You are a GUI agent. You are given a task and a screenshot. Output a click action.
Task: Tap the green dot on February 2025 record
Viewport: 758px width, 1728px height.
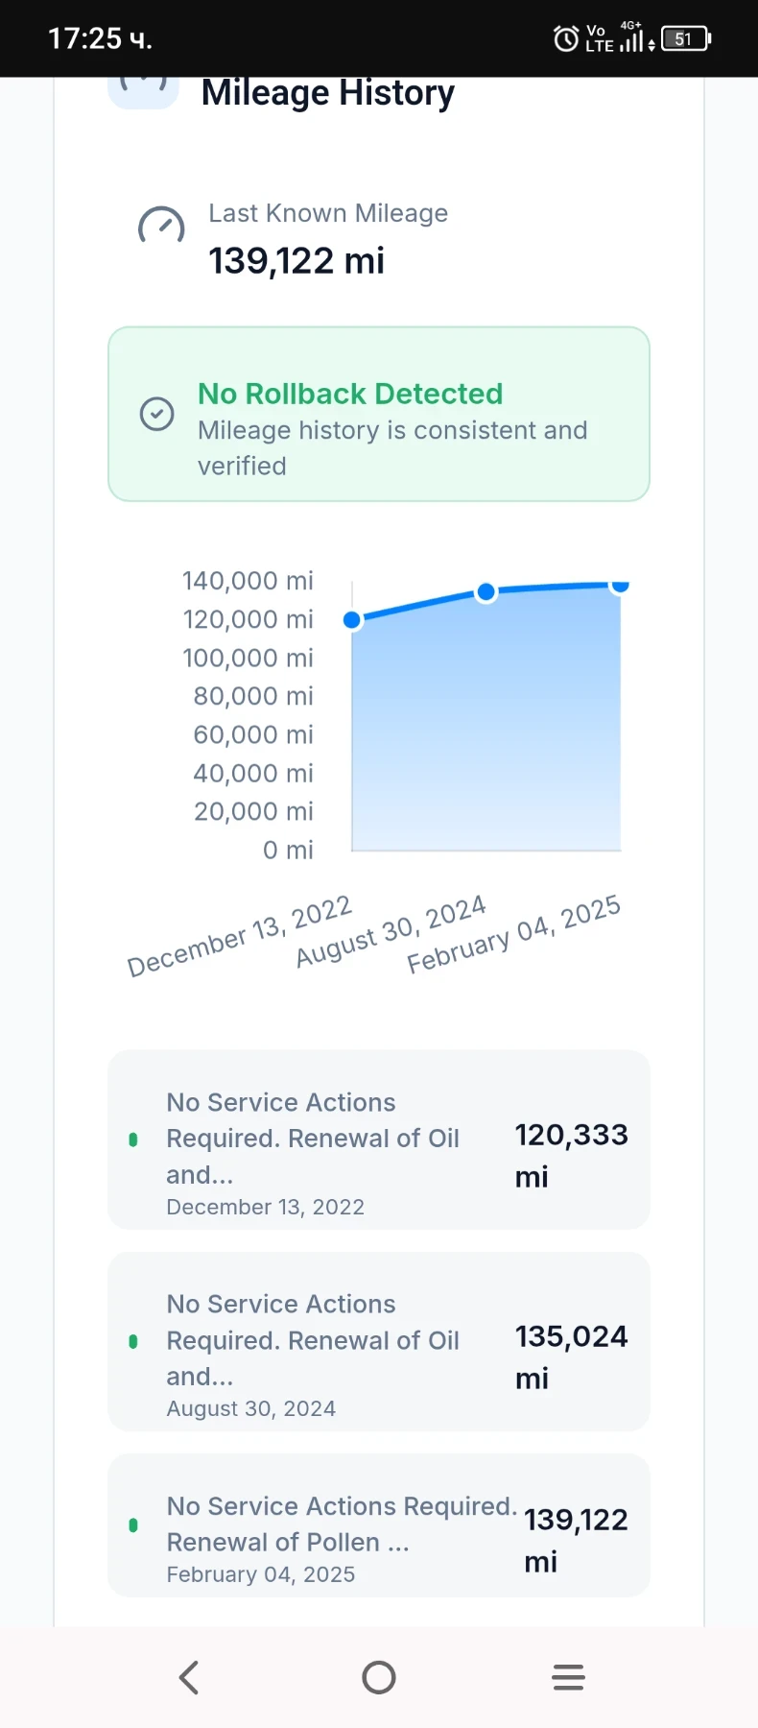point(133,1524)
